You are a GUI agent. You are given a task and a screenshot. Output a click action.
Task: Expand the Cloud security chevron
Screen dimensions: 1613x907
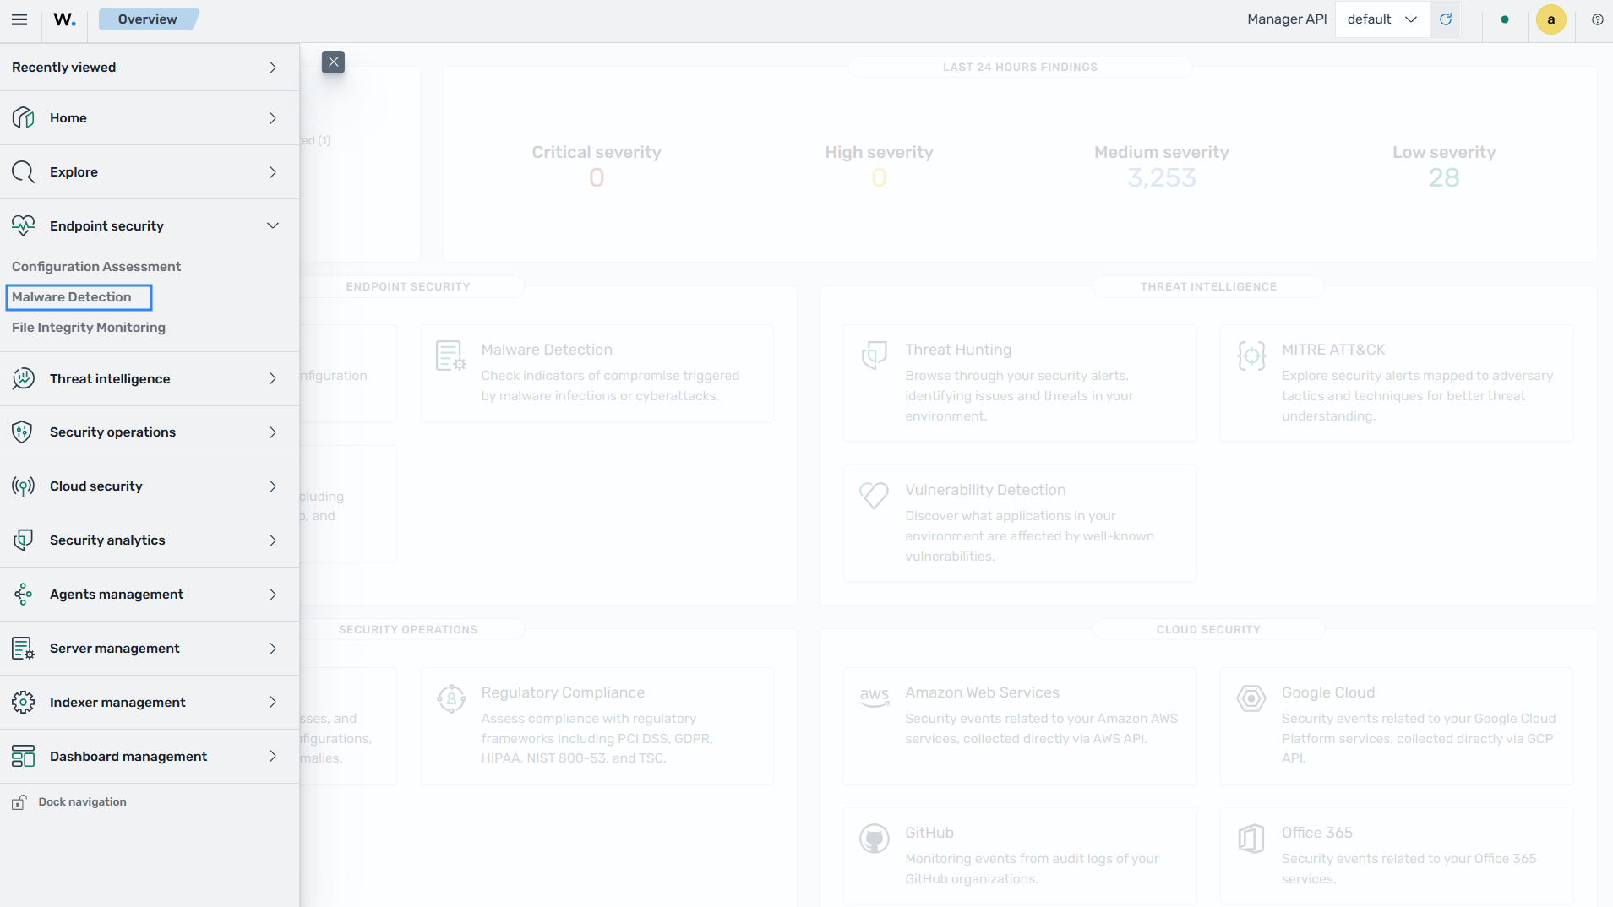pos(273,486)
